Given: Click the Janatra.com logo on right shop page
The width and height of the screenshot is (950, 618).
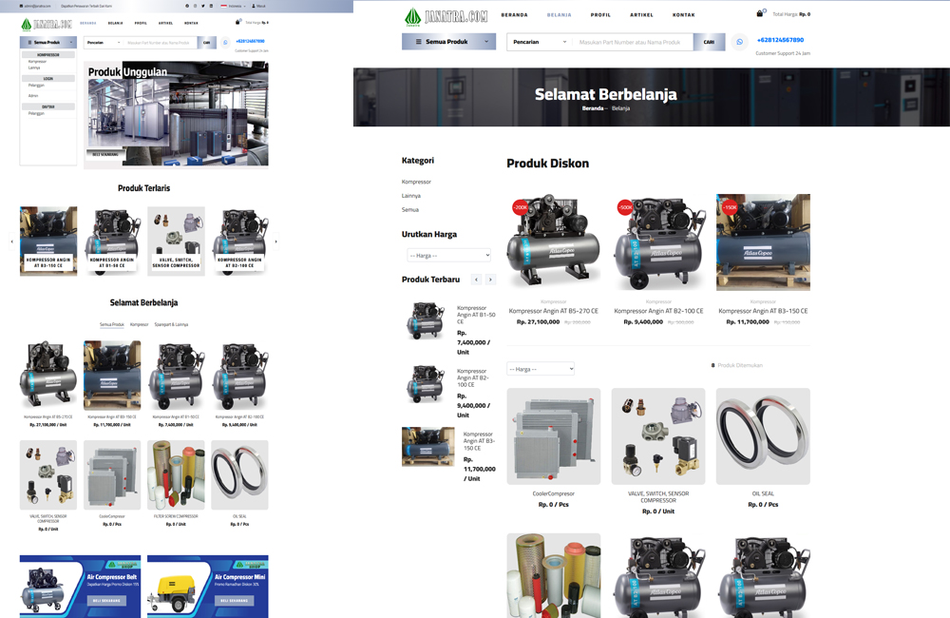Looking at the screenshot, I should click(446, 16).
